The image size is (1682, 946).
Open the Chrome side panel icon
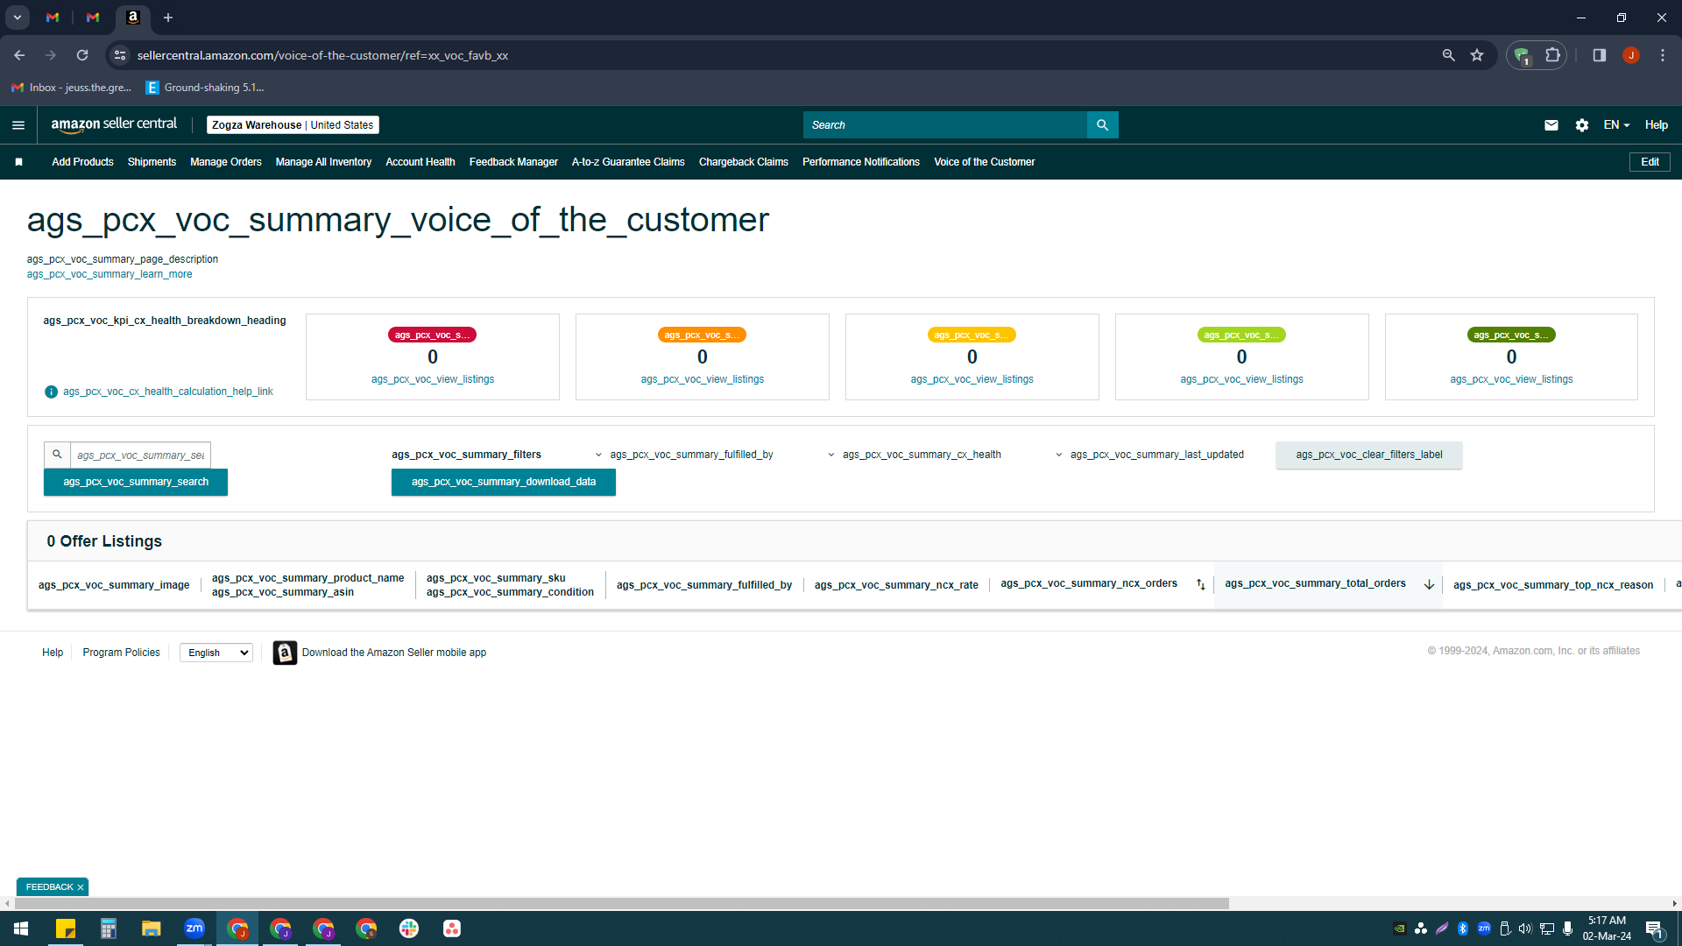1599,55
